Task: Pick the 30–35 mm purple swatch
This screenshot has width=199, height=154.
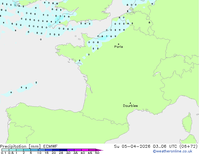Action: click(71, 150)
